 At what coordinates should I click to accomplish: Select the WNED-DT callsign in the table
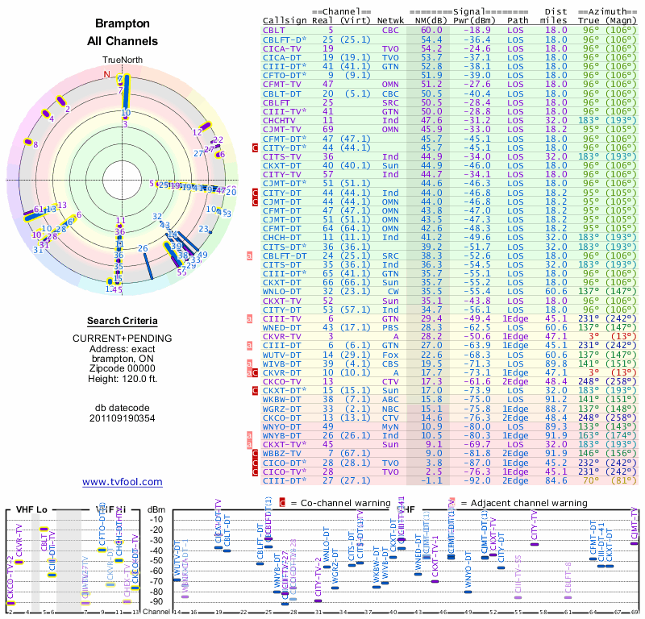tap(282, 328)
